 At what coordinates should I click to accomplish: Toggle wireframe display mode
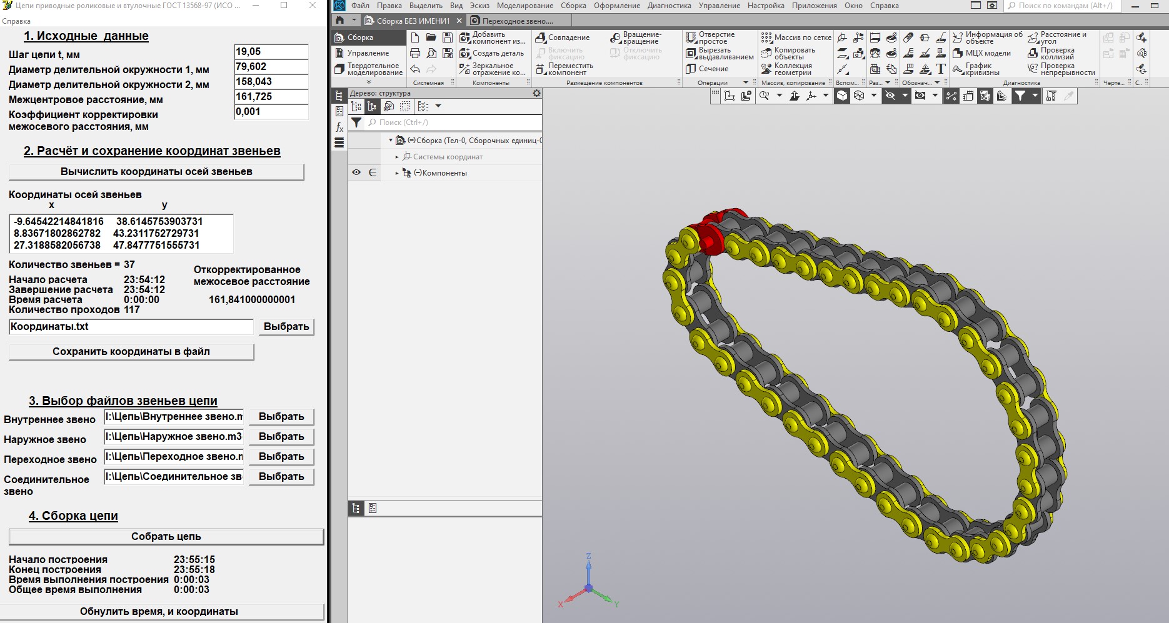(x=859, y=96)
